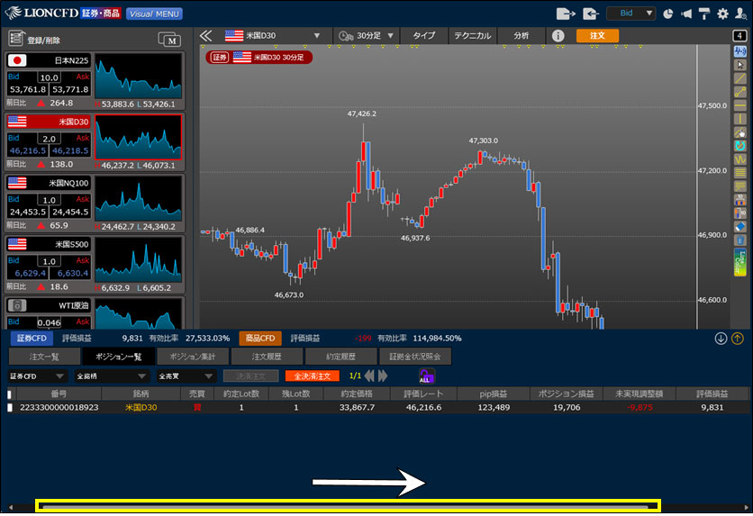Image resolution: width=753 pixels, height=516 pixels.
Task: Click the pie chart icon in header
Action: [667, 14]
